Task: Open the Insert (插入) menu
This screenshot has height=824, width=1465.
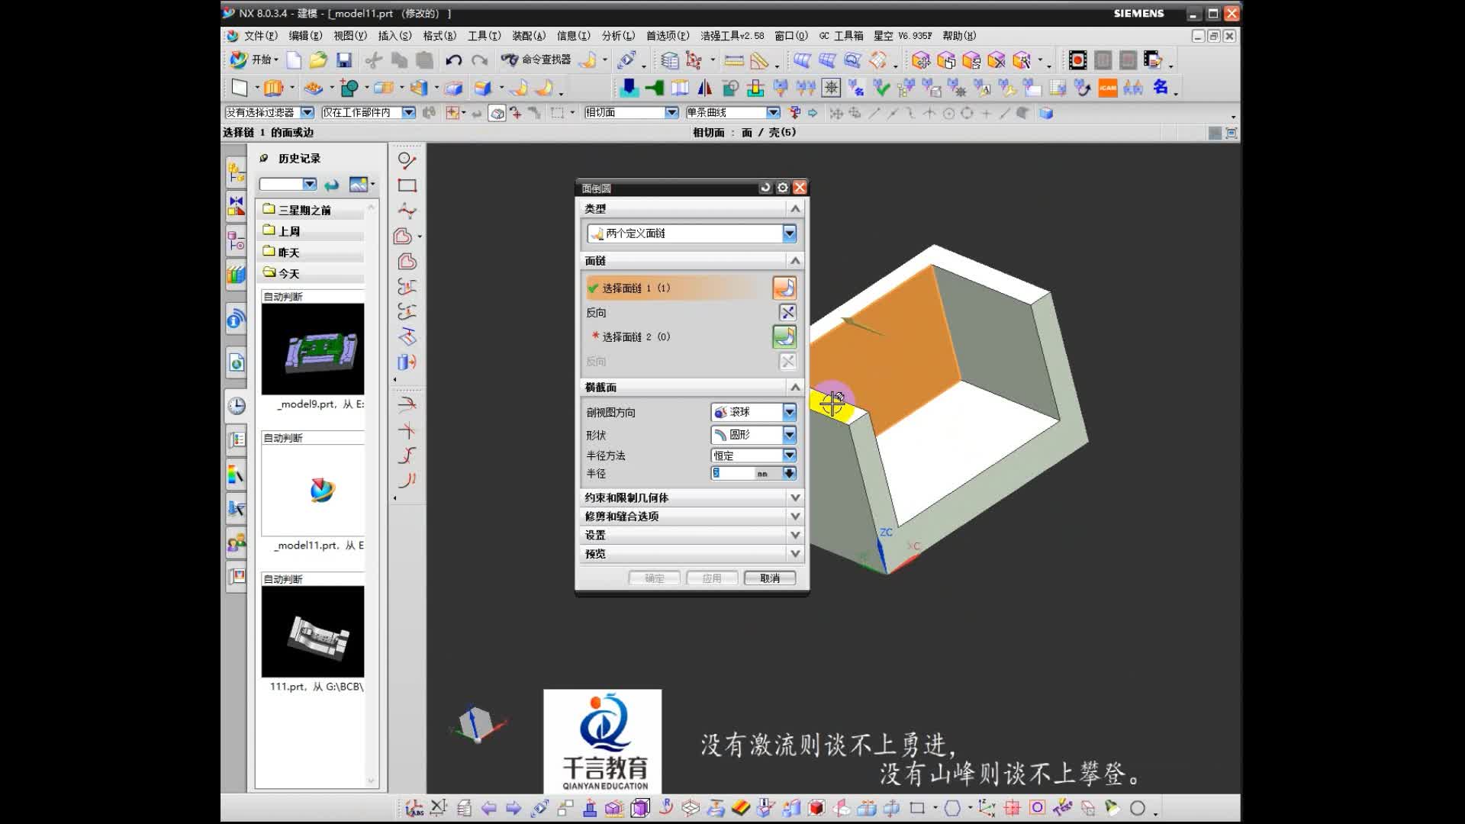Action: [x=394, y=36]
